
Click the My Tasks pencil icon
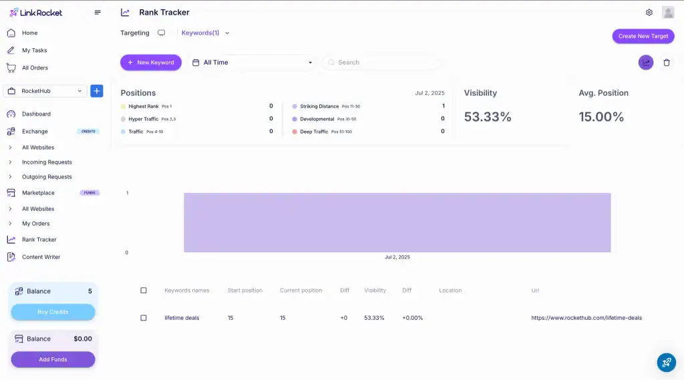tap(11, 50)
